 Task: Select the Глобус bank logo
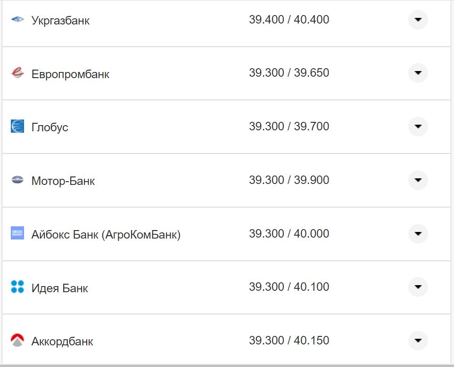tap(17, 127)
